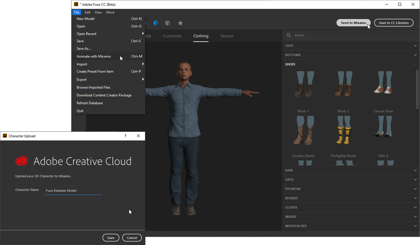The image size is (420, 245).
Task: Switch to the Clothing tab
Action: pyautogui.click(x=201, y=36)
